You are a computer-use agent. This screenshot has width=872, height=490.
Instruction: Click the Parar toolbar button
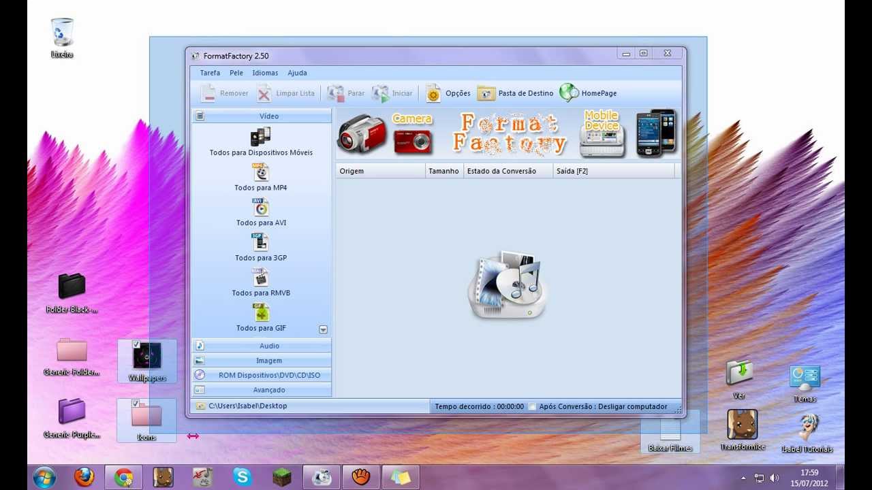pos(345,93)
